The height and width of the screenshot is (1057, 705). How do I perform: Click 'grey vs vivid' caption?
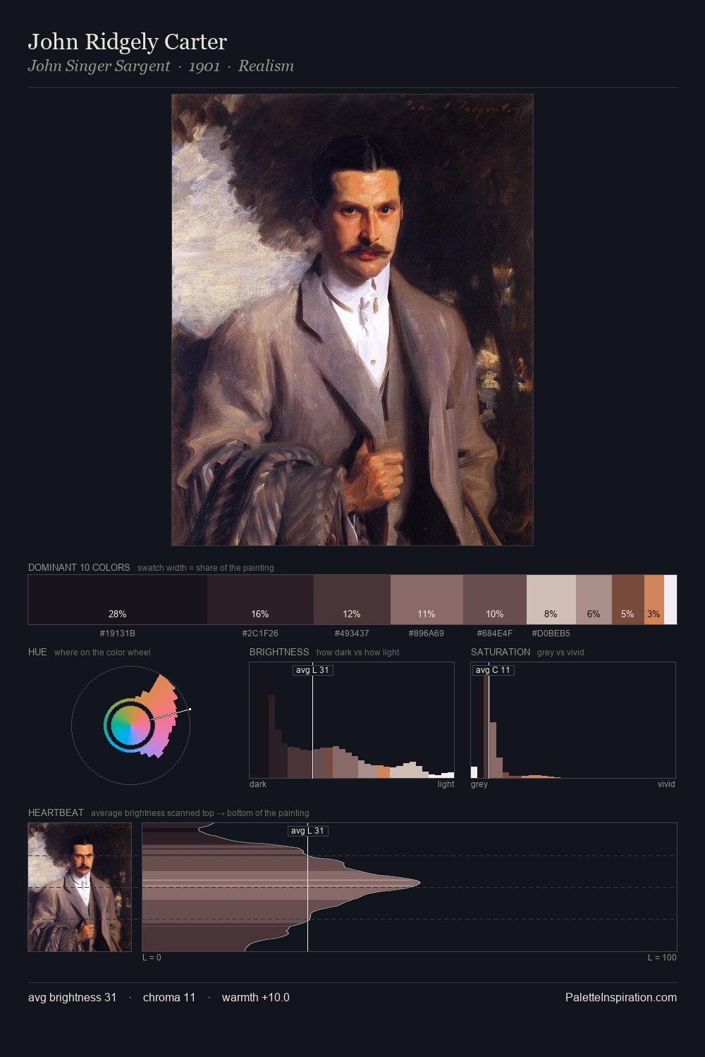click(x=560, y=653)
